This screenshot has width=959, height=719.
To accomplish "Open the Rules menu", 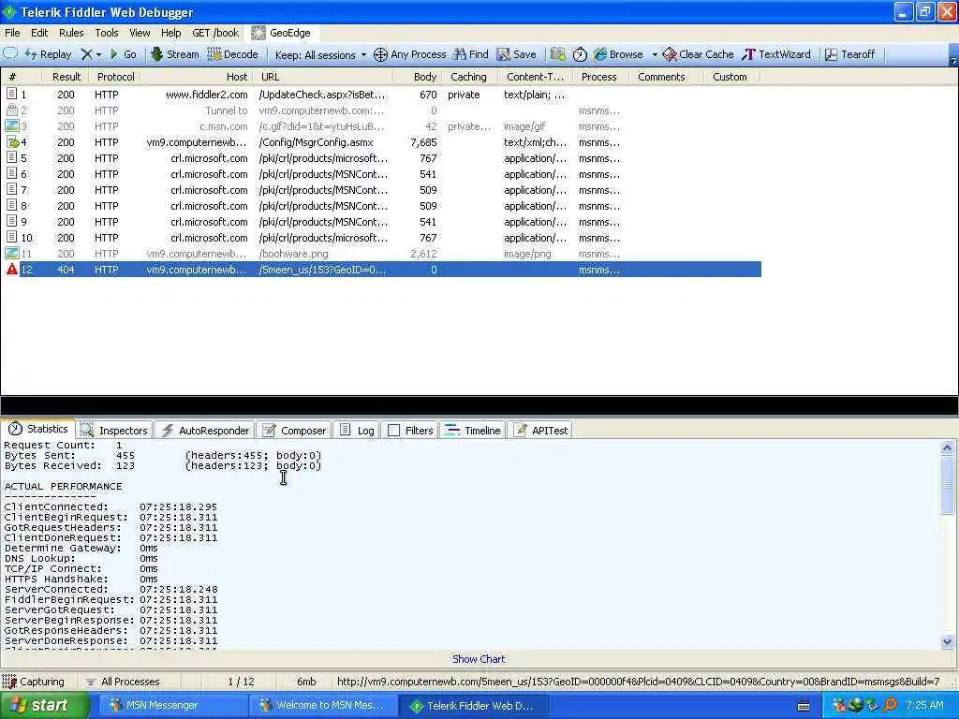I will pyautogui.click(x=71, y=33).
